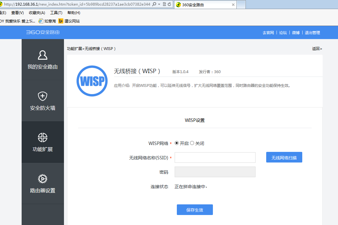
Task: Enable WISP with 开启 radio
Action: pyautogui.click(x=177, y=143)
